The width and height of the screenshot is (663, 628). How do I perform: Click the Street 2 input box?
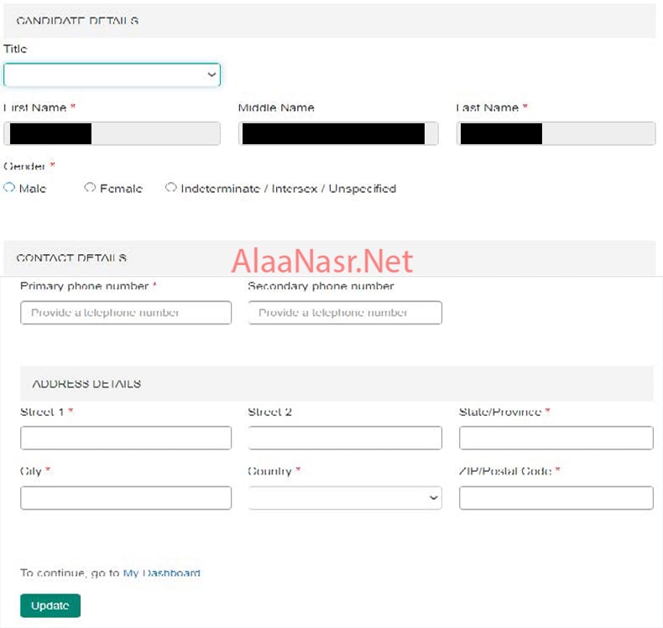coord(344,438)
